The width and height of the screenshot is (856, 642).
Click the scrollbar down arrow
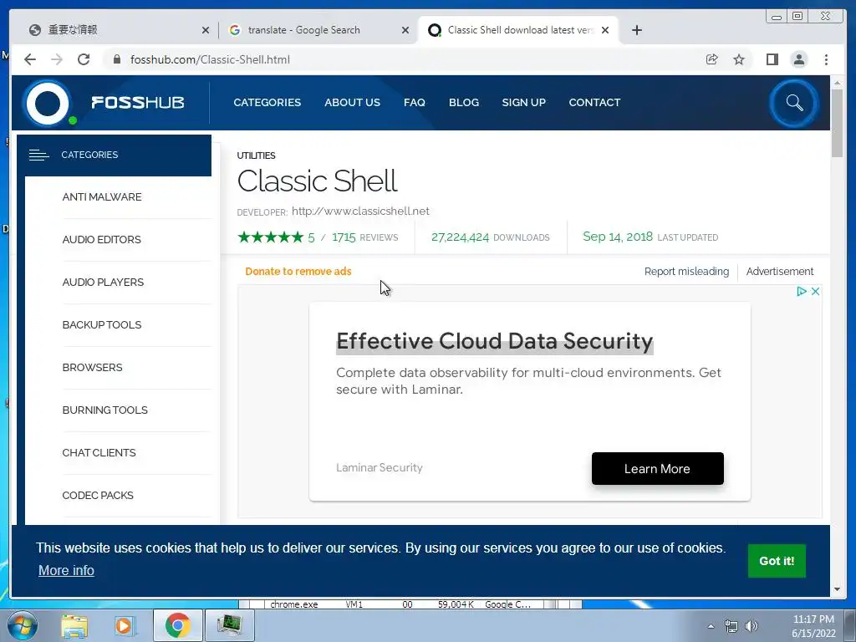click(837, 589)
